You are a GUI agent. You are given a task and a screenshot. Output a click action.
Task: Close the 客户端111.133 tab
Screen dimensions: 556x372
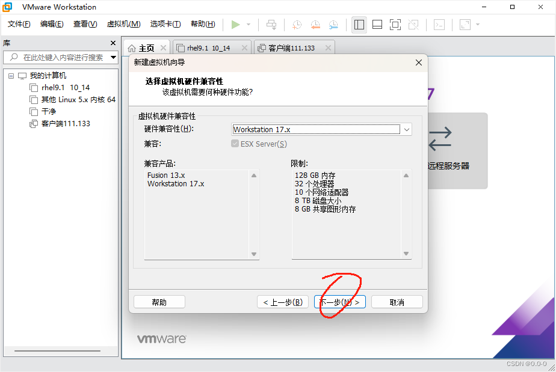click(x=328, y=48)
